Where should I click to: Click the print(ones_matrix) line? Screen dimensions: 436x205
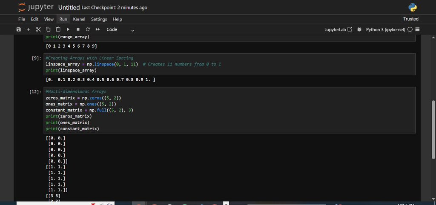click(x=68, y=122)
